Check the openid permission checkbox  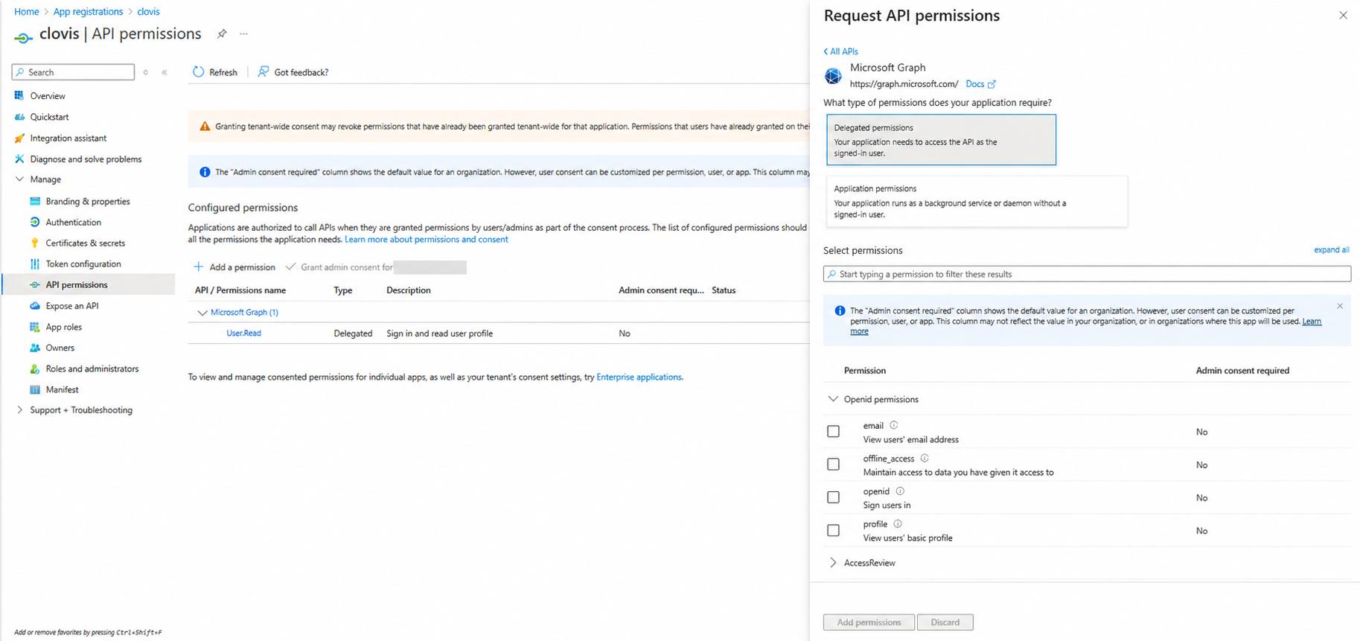click(x=833, y=497)
